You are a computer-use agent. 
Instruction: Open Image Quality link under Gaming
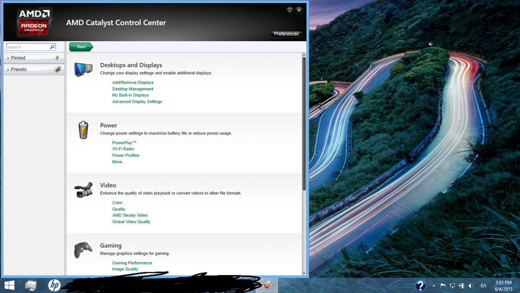click(125, 269)
